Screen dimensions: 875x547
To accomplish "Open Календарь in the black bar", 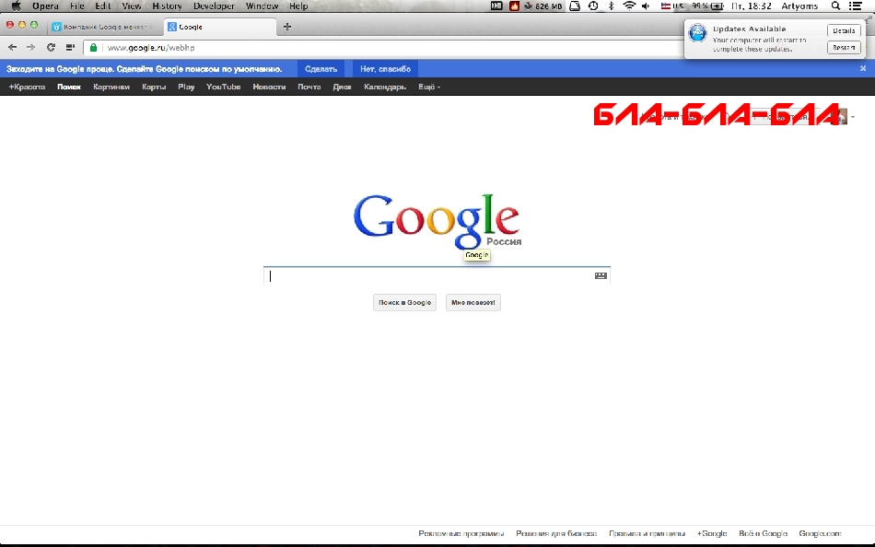I will click(385, 87).
